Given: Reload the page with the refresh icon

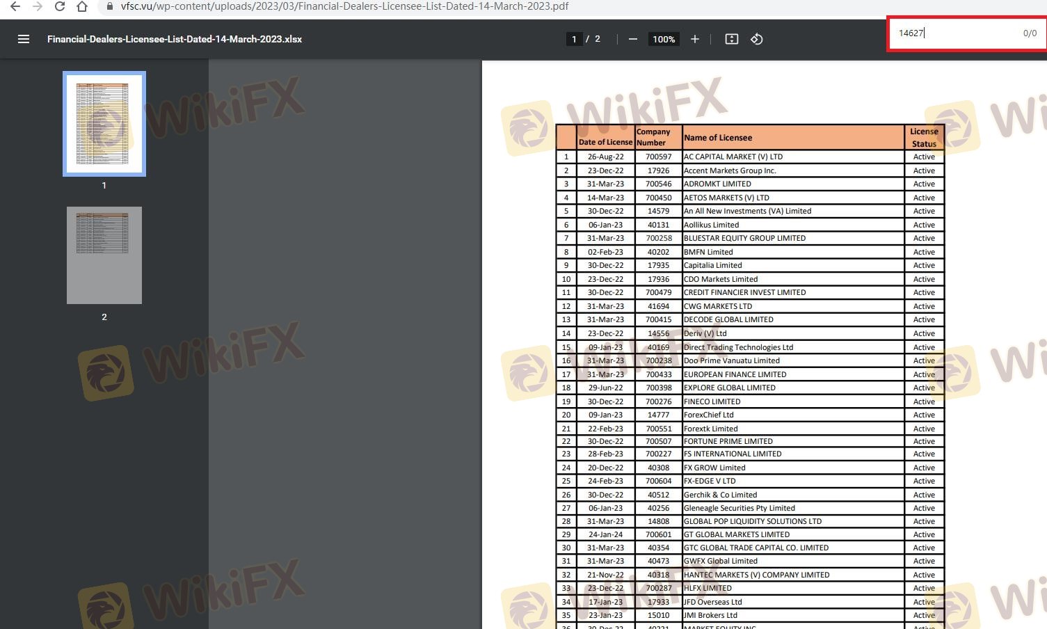Looking at the screenshot, I should pyautogui.click(x=60, y=6).
